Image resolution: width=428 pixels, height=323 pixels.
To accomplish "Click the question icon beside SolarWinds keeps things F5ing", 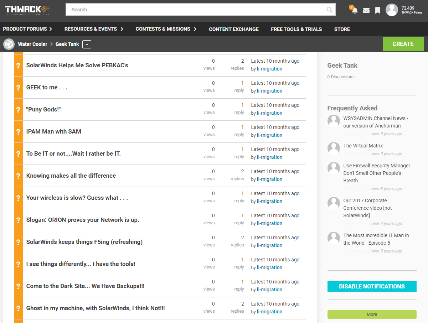I will coord(18,242).
